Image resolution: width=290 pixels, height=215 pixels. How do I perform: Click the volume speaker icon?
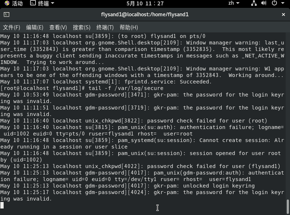[264, 3]
